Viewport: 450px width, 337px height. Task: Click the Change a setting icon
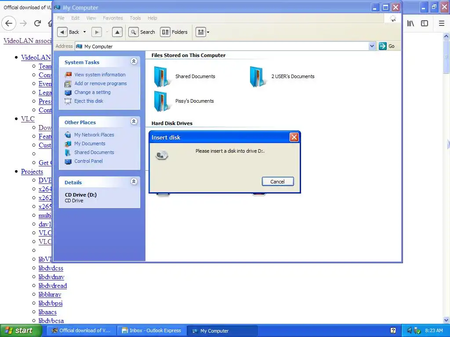click(x=68, y=93)
